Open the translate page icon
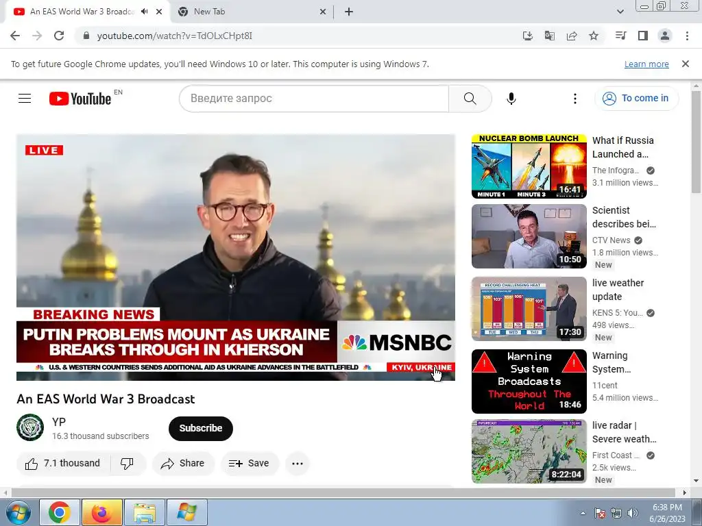Viewport: 702px width, 526px height. (x=550, y=36)
